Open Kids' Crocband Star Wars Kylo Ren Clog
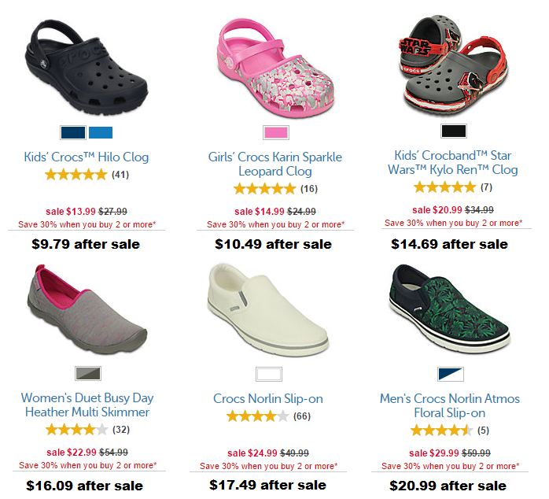 tap(453, 163)
